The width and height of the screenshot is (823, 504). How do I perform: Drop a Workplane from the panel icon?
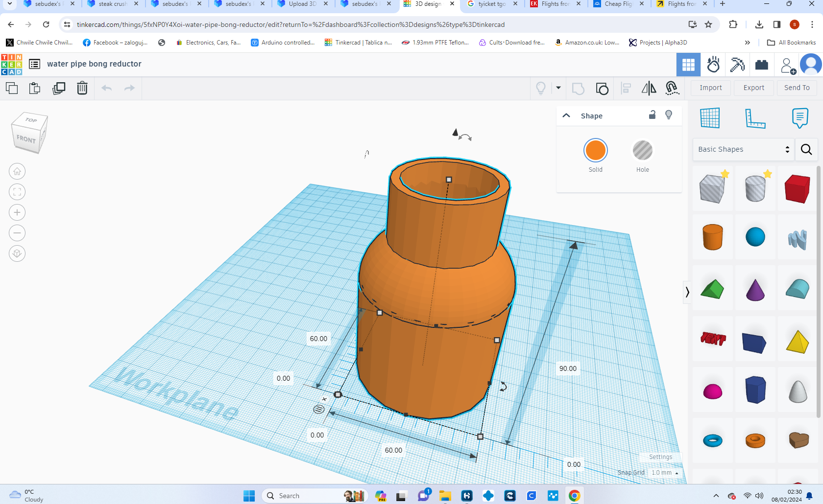[710, 118]
